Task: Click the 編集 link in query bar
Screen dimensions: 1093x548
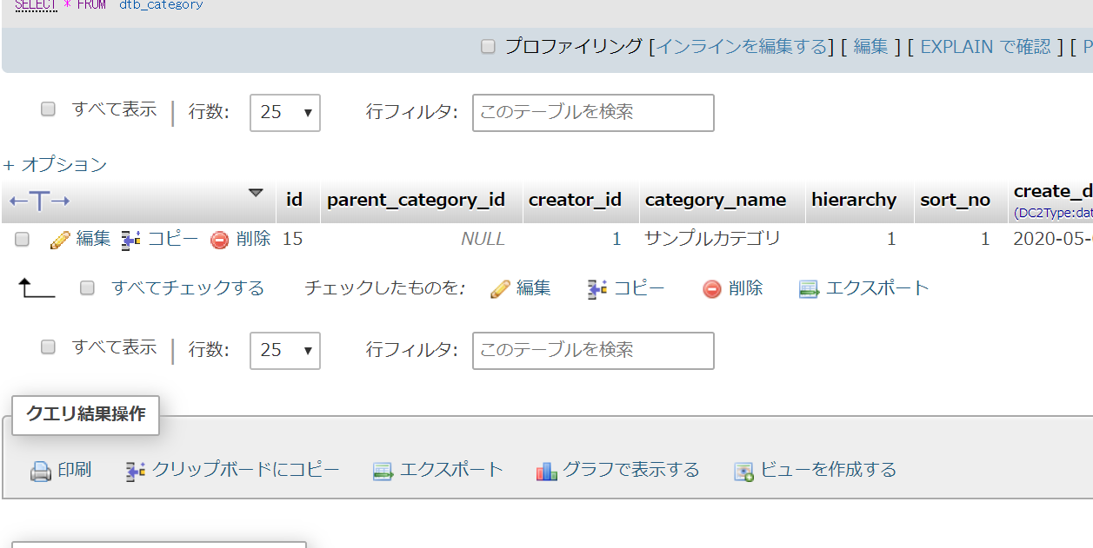Action: (x=870, y=47)
